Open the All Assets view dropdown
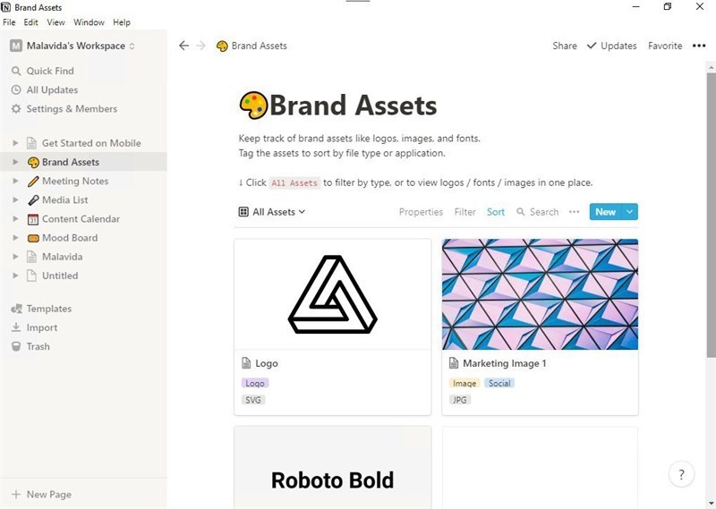Viewport: 716px width, 509px height. (272, 212)
